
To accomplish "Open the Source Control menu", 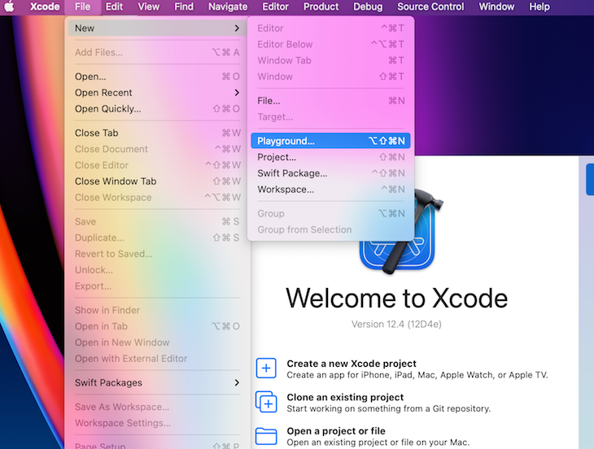I will click(x=430, y=7).
